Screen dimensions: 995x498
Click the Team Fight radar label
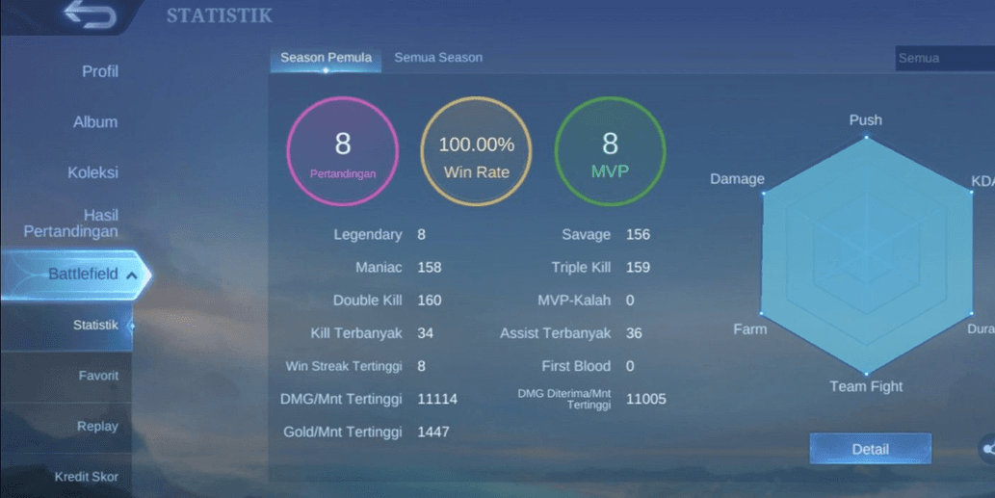(x=866, y=386)
